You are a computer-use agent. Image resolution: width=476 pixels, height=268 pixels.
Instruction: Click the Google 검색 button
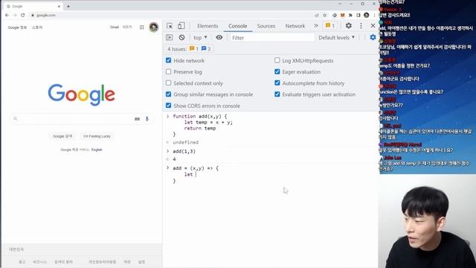coord(62,136)
